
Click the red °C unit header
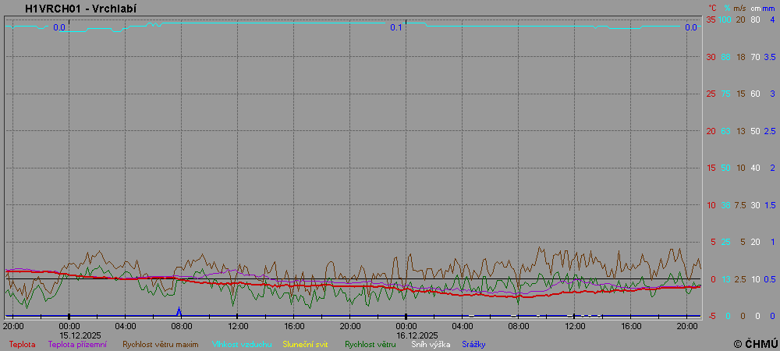tap(710, 8)
